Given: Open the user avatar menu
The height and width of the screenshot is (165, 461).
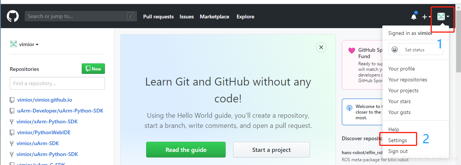Looking at the screenshot, I should (x=443, y=16).
